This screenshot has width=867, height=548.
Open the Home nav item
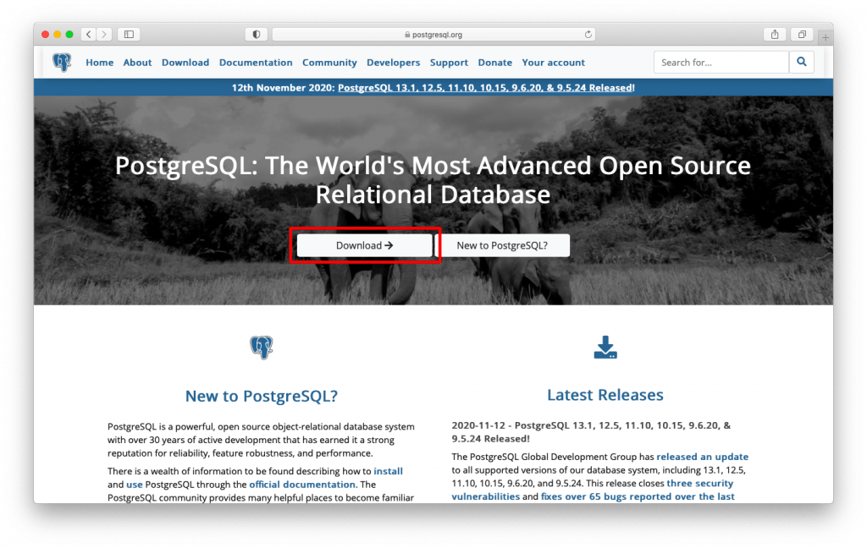(100, 63)
